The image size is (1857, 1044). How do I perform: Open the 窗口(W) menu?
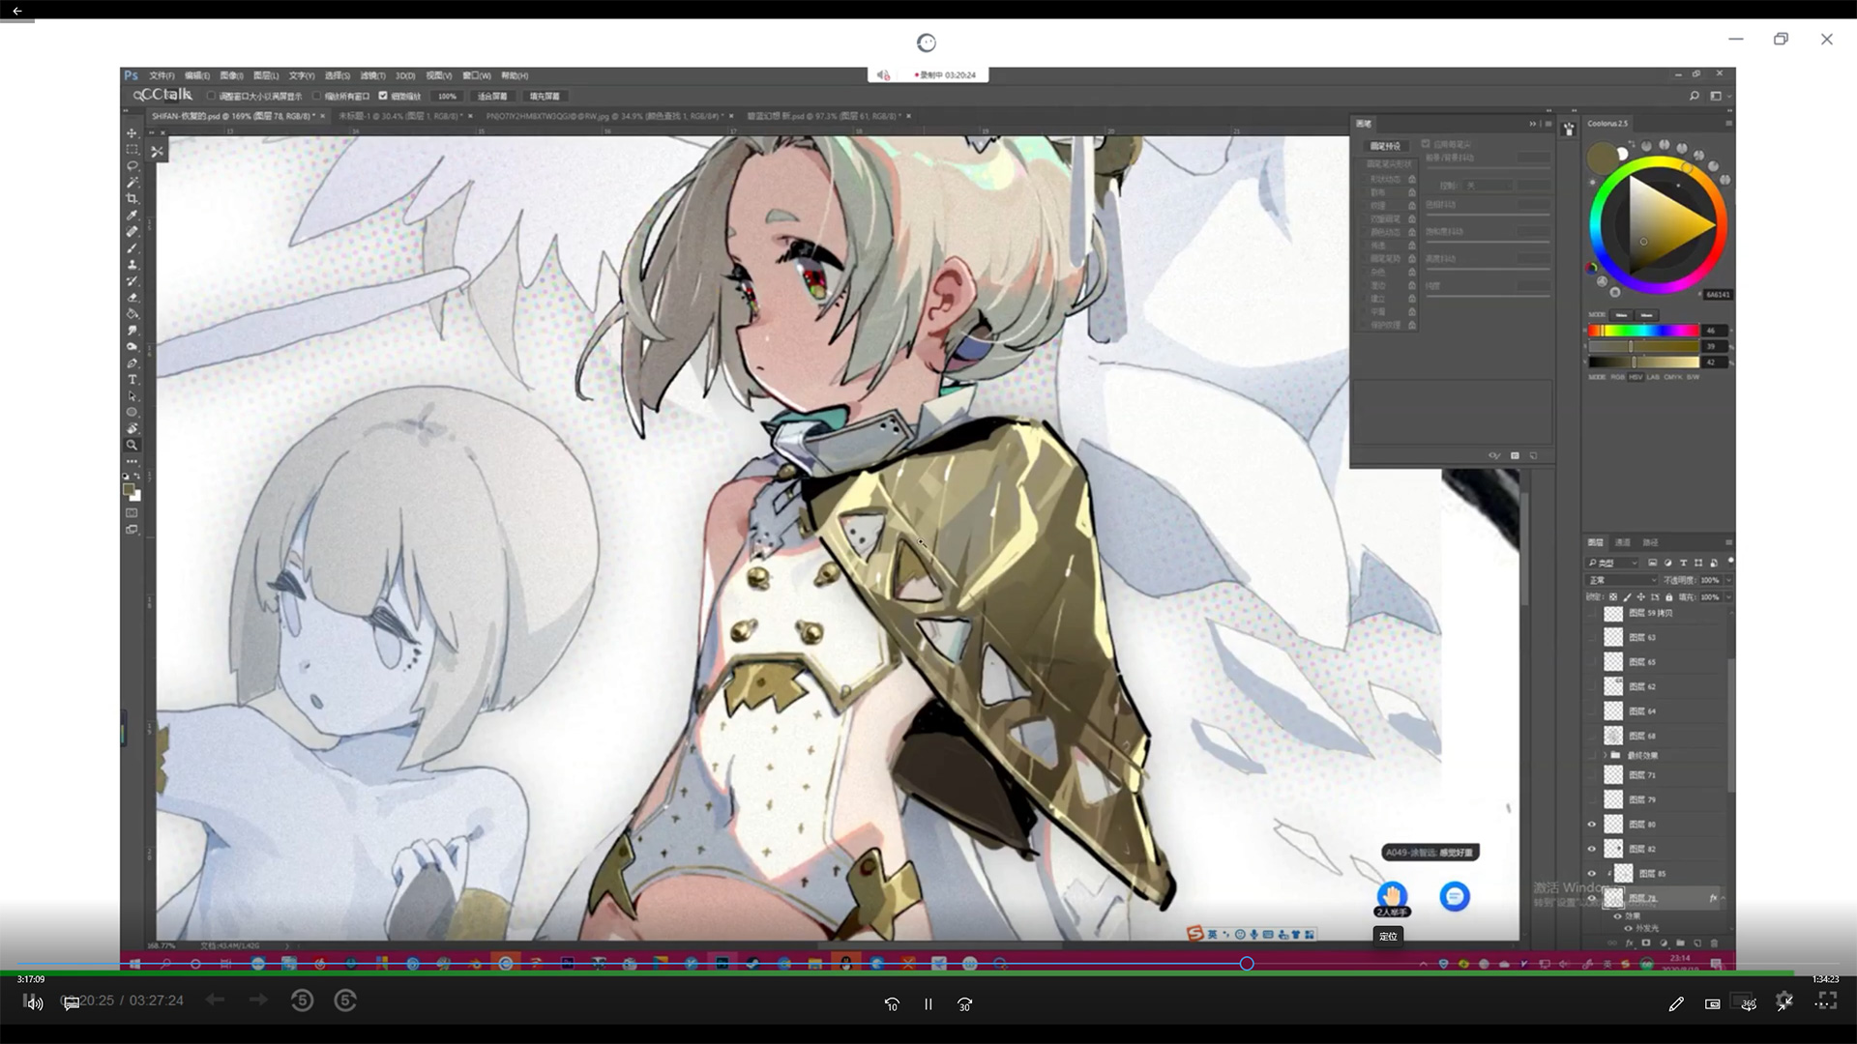coord(477,75)
